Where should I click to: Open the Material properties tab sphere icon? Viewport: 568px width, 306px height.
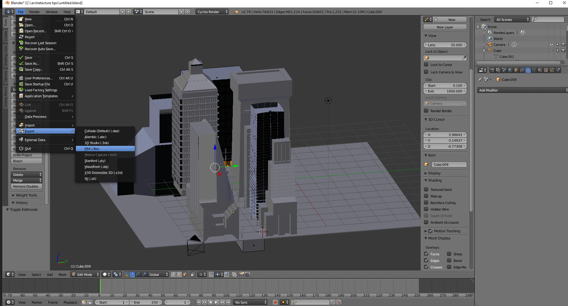[x=540, y=70]
